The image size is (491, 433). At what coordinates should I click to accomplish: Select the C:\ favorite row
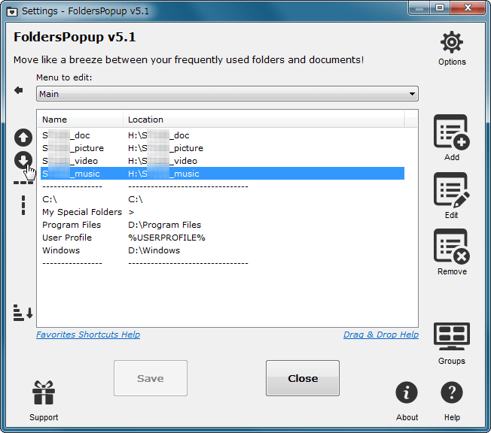tap(222, 199)
